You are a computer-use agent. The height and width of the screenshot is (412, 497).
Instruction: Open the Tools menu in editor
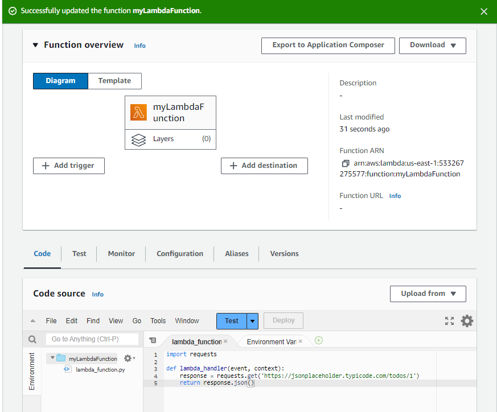(158, 321)
